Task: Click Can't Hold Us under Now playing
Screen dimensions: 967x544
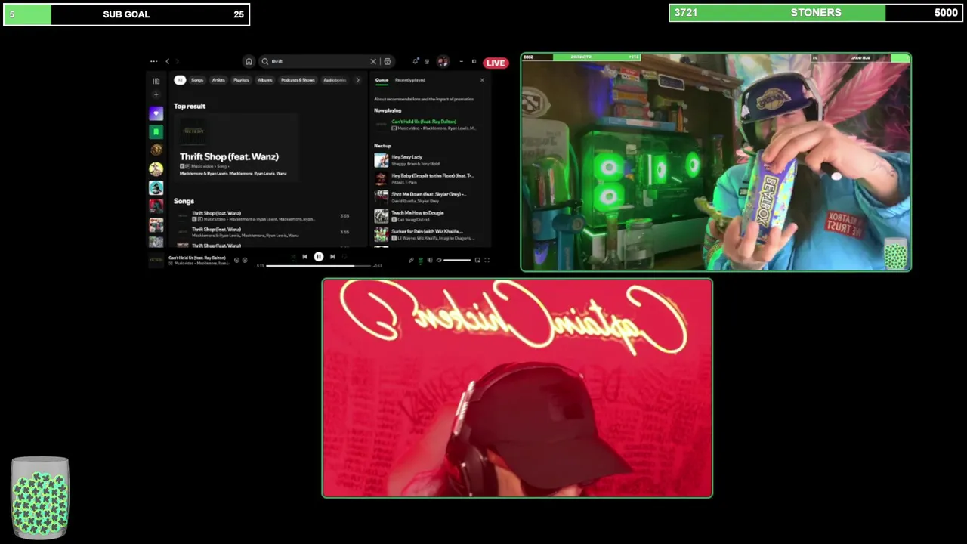Action: (424, 122)
